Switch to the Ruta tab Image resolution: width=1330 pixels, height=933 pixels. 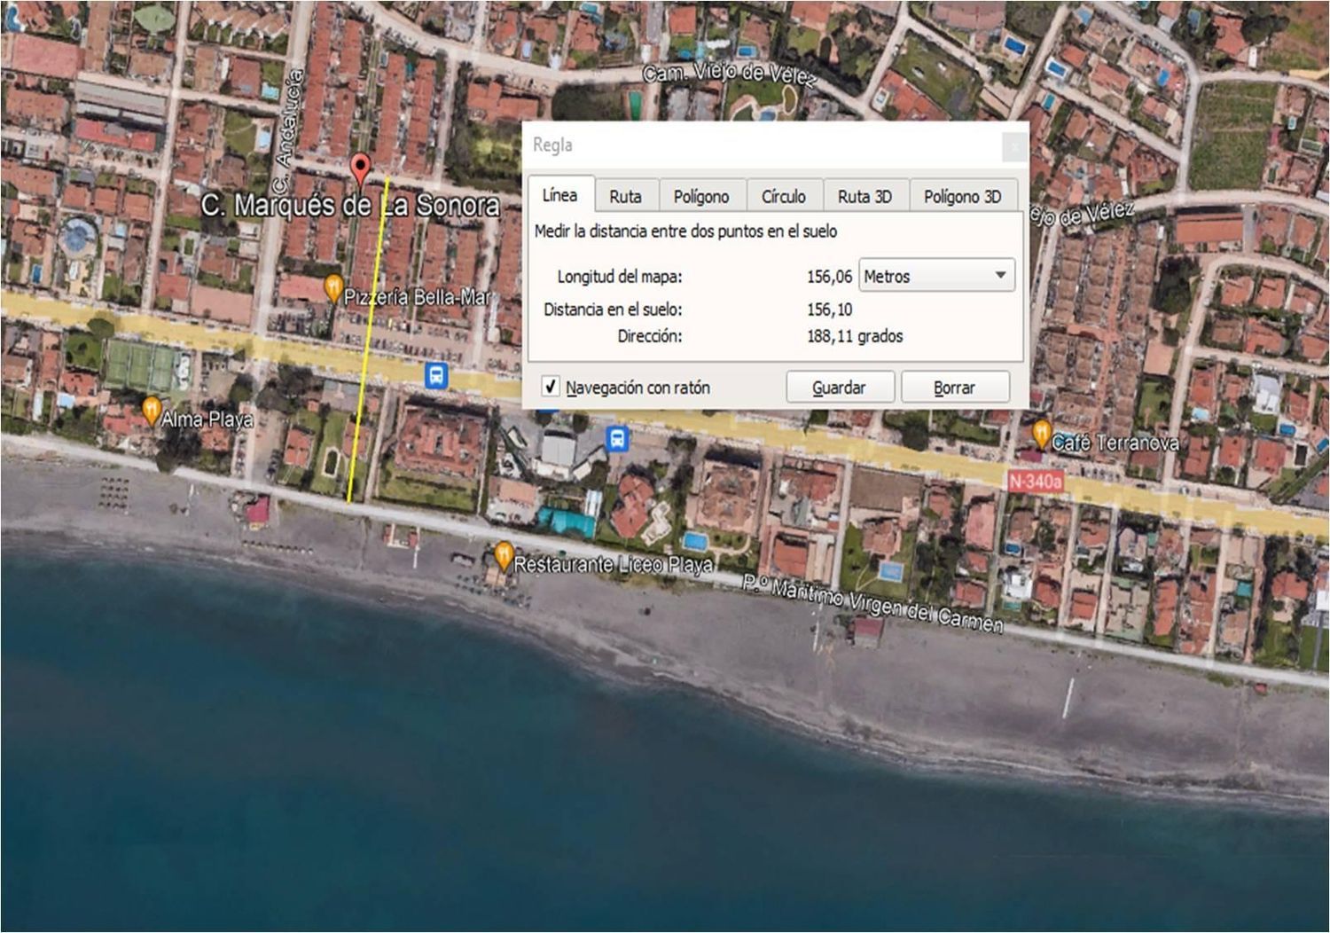pyautogui.click(x=625, y=197)
